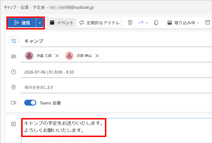212x143 pixels.
Task: Edit the キャンプ title field
Action: coord(116,41)
